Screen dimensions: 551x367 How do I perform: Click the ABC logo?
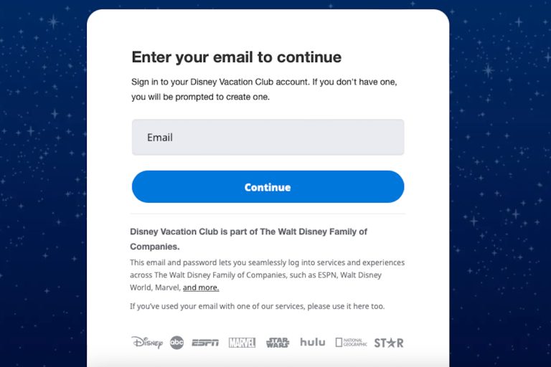[x=176, y=343]
